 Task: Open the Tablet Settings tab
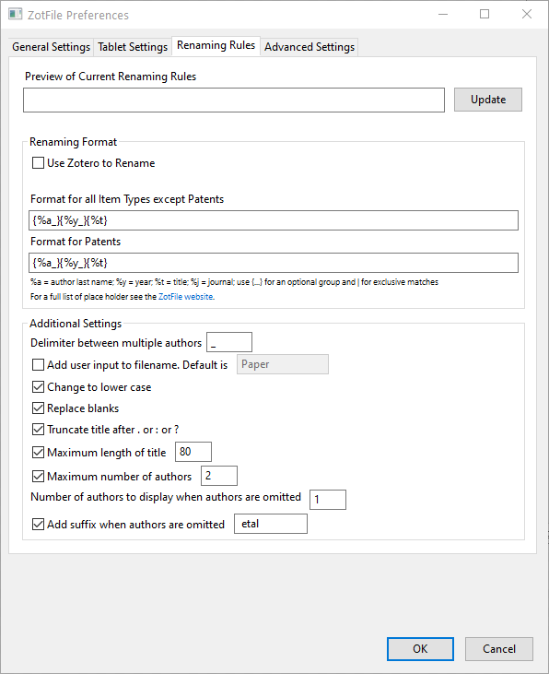(x=133, y=47)
